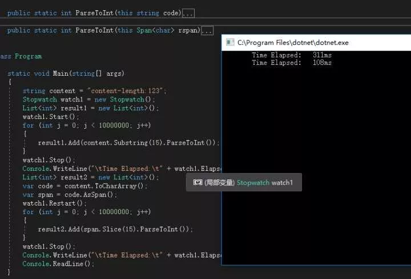Click the first watch1.Stop() line

(x=49, y=160)
